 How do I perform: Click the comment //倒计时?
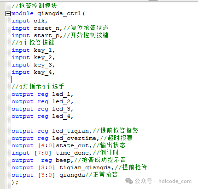pyautogui.click(x=106, y=153)
